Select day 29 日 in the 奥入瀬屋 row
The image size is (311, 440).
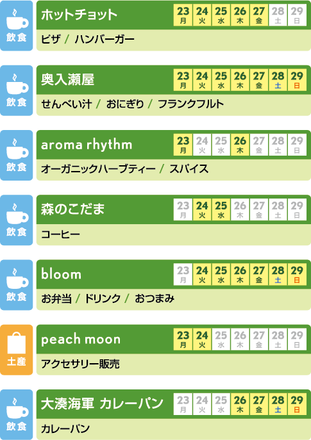pyautogui.click(x=297, y=80)
